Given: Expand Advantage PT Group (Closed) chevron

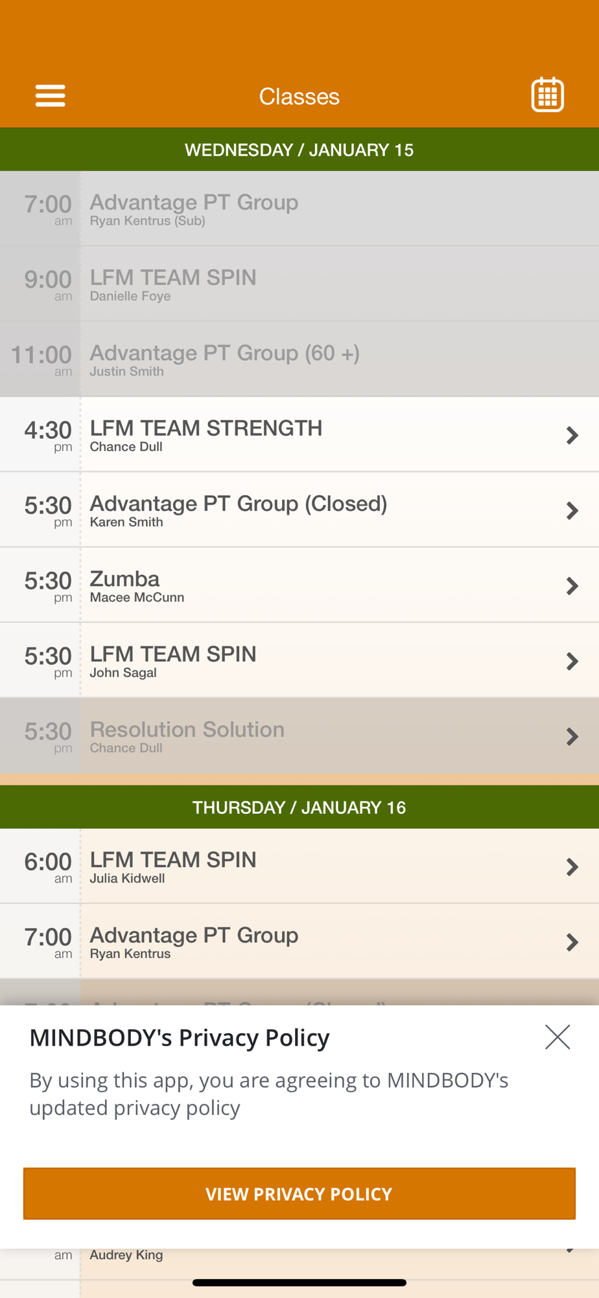Looking at the screenshot, I should pyautogui.click(x=572, y=511).
